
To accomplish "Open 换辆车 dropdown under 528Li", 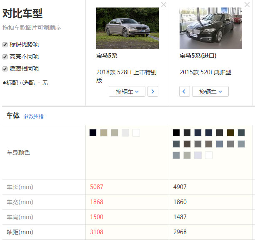I will (127, 91).
